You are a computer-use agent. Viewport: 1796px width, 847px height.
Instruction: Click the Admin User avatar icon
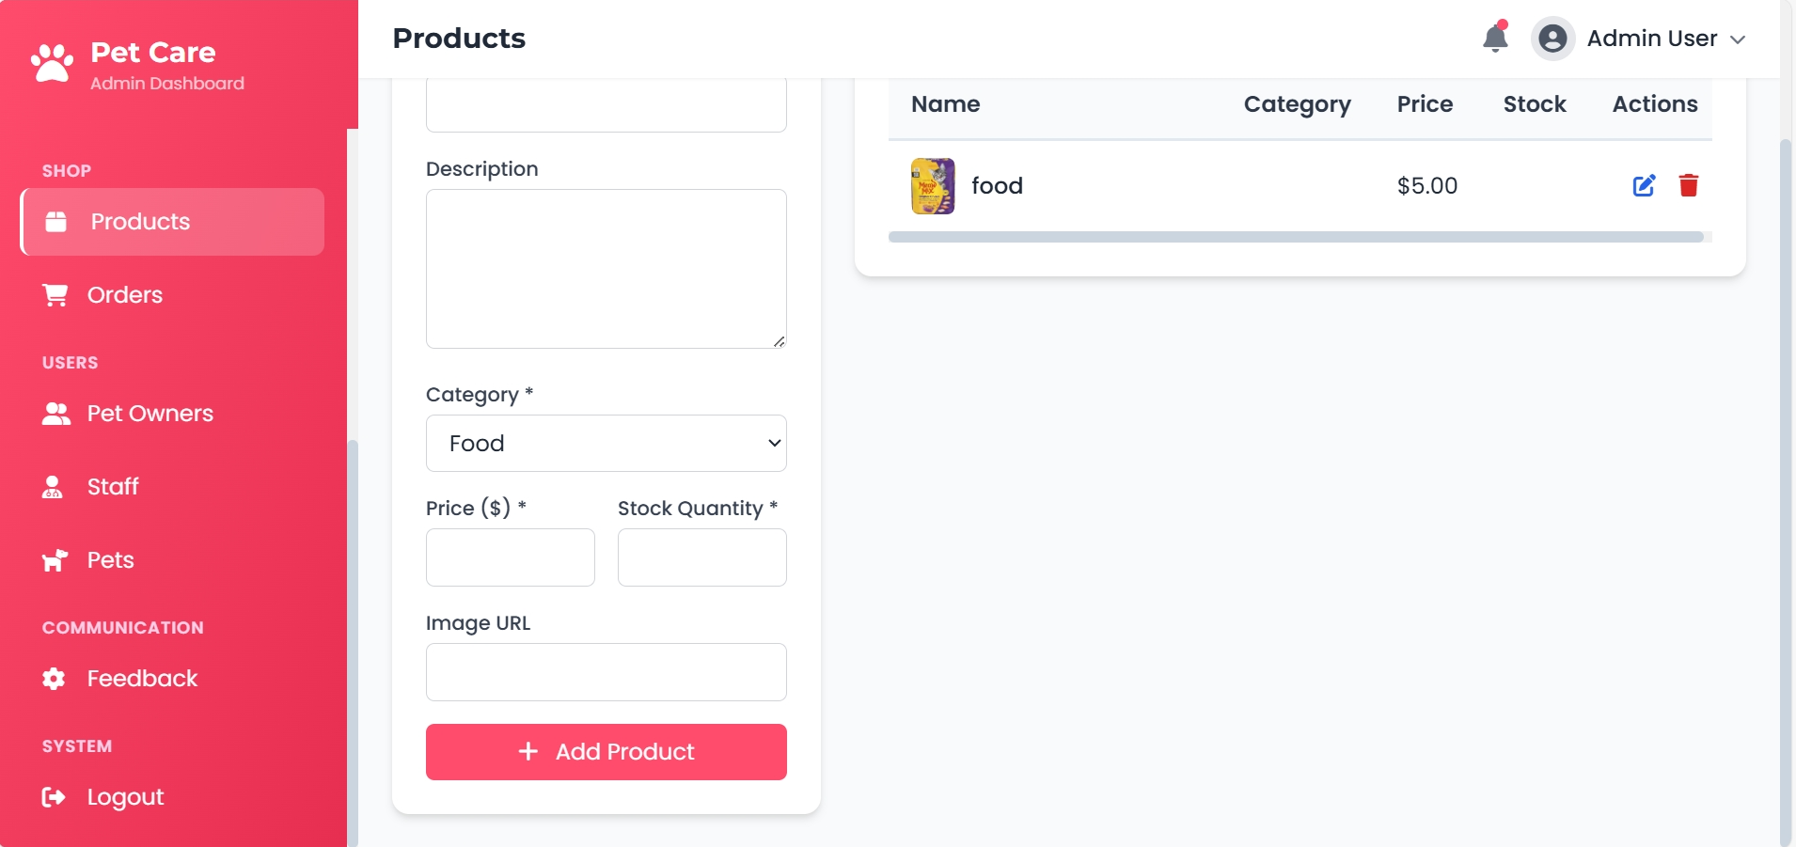coord(1552,39)
